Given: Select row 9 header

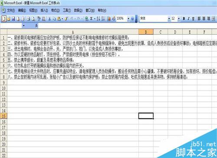Looking at the screenshot, I should (3, 82).
